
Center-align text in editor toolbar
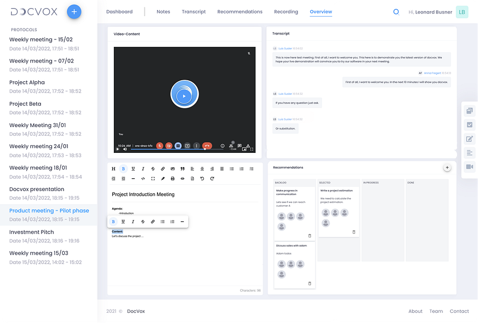(202, 169)
